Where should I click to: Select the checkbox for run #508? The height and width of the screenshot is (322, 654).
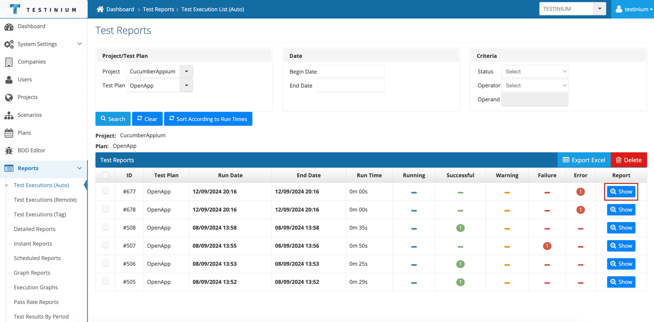pos(105,227)
